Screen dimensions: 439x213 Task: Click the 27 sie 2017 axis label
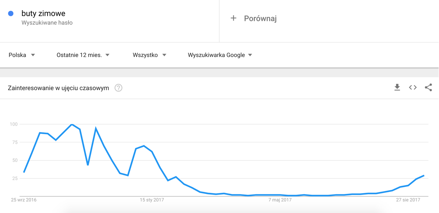click(408, 200)
